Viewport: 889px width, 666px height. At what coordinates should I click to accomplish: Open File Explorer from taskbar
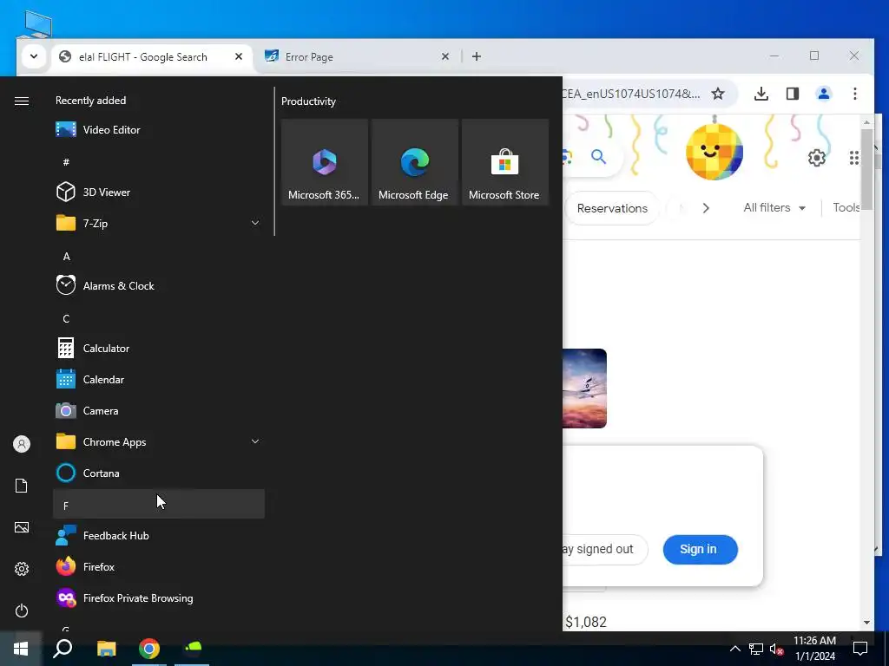click(106, 649)
